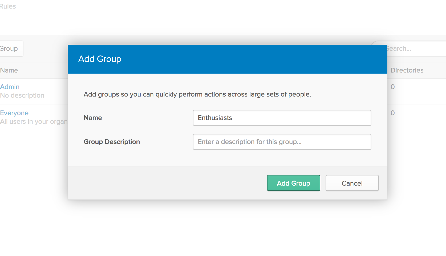Viewport: 446px width, 256px height.
Task: Click the Name field containing Enthusiasts
Action: [282, 118]
